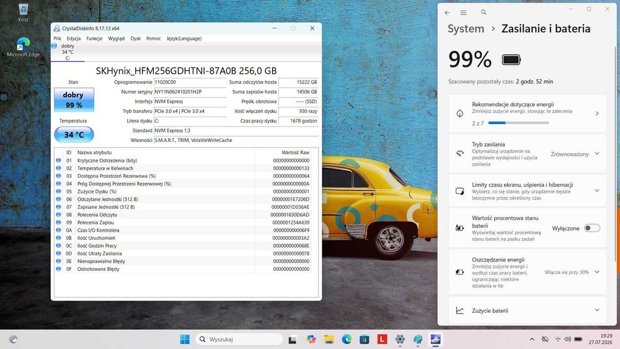Open the Settings hamburger navigation menu
This screenshot has height=349, width=620.
pos(463,12)
